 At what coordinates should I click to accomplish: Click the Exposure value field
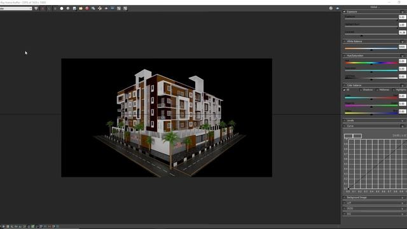click(x=403, y=17)
